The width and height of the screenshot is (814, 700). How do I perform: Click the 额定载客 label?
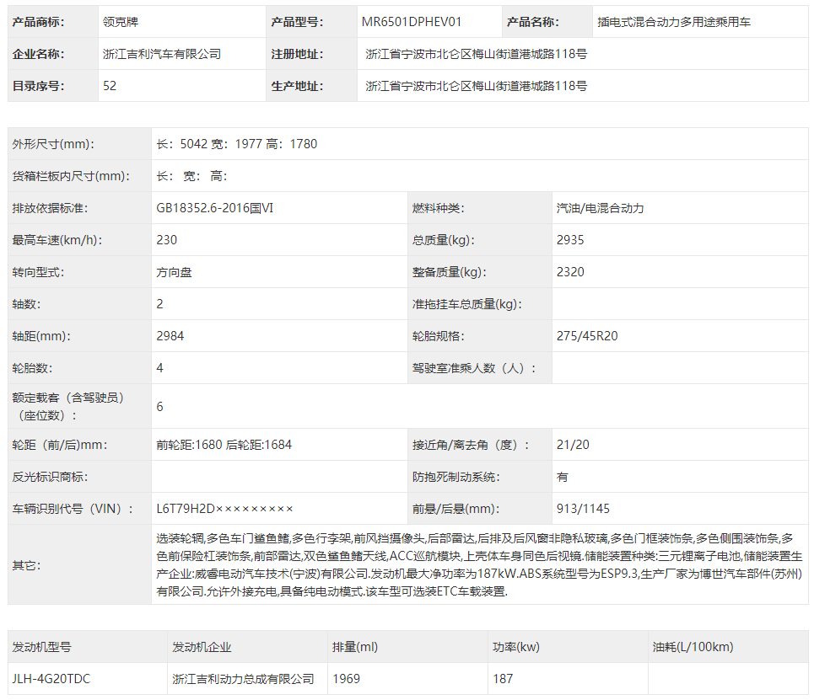click(x=68, y=407)
